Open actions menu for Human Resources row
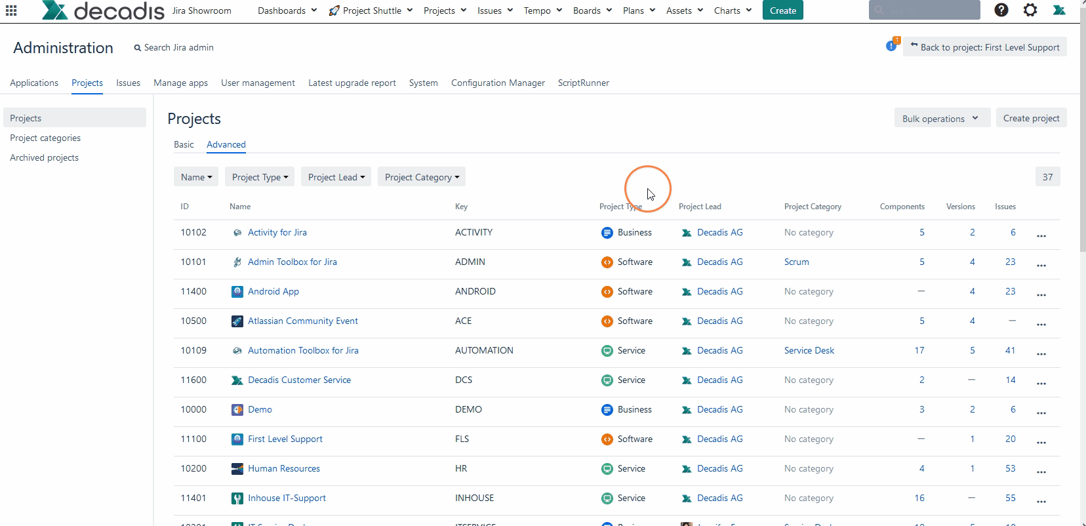This screenshot has width=1086, height=526. (1041, 471)
